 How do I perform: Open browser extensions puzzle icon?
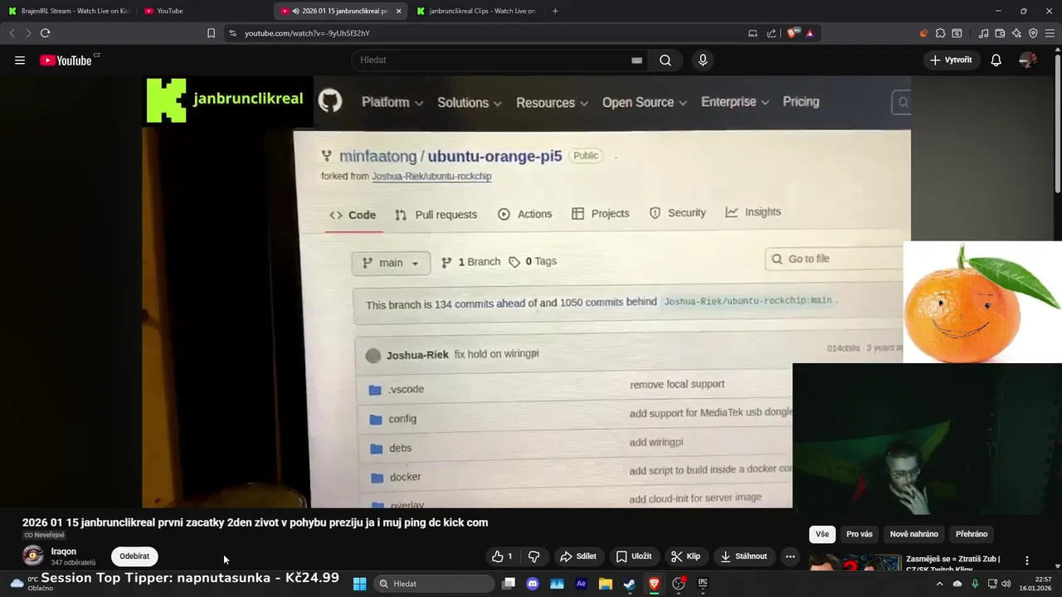tap(940, 33)
